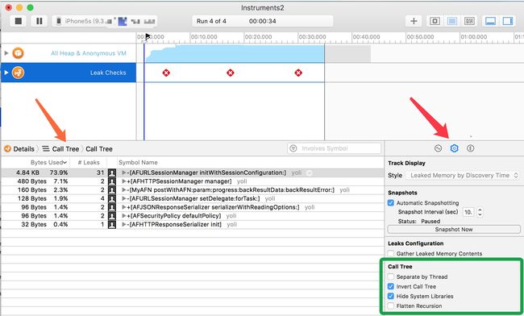Click the focus arrow on the initWithSessionConfiguration row

click(310, 173)
